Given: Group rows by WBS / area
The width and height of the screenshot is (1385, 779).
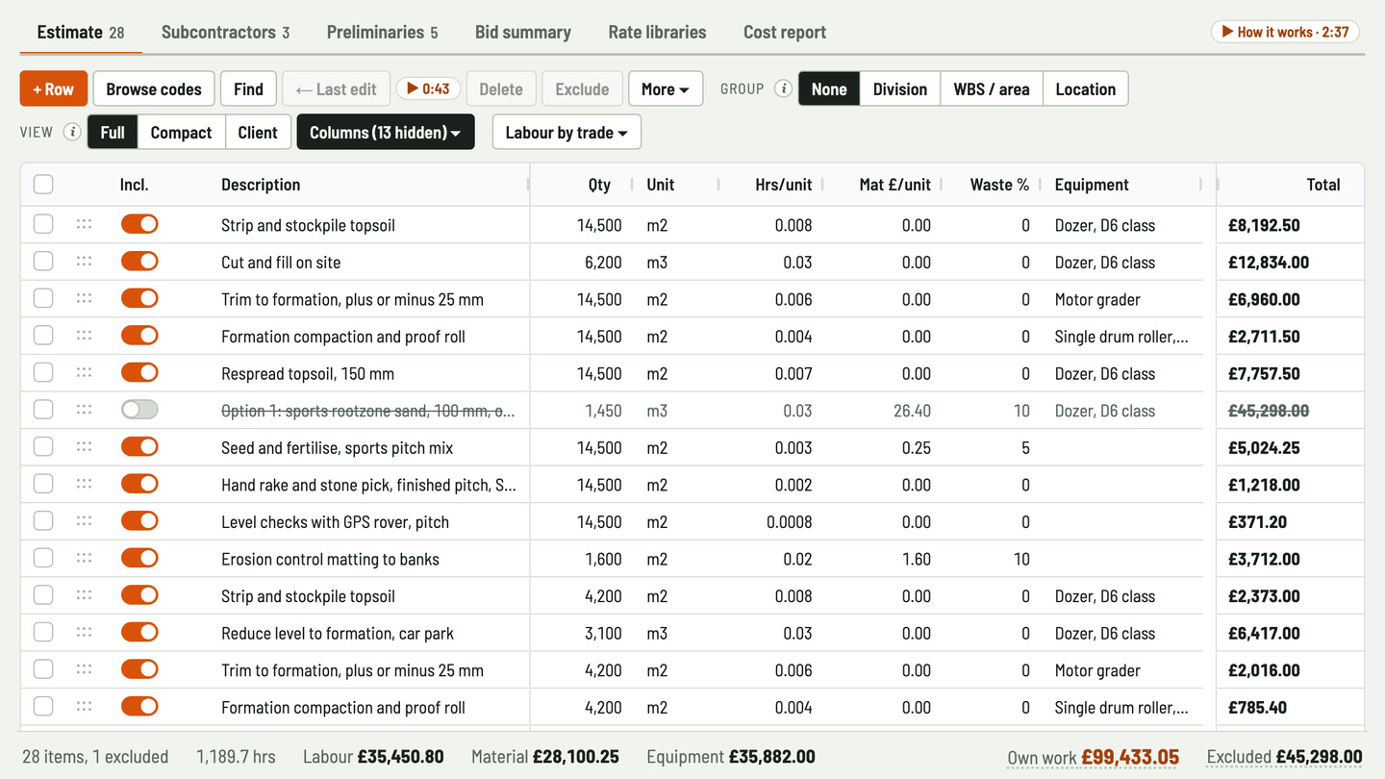Looking at the screenshot, I should click(x=992, y=89).
